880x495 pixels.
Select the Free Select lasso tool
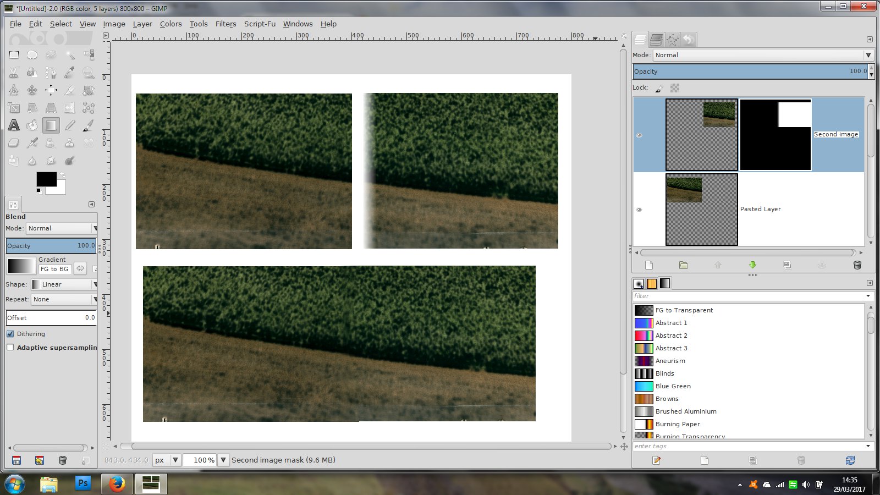[x=51, y=55]
